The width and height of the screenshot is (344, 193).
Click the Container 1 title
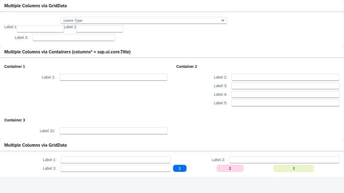15,66
